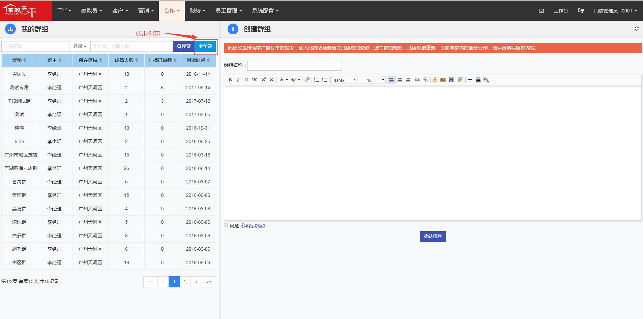Sort the table by 创建时间 column
Image resolution: width=643 pixels, height=319 pixels.
coord(198,60)
